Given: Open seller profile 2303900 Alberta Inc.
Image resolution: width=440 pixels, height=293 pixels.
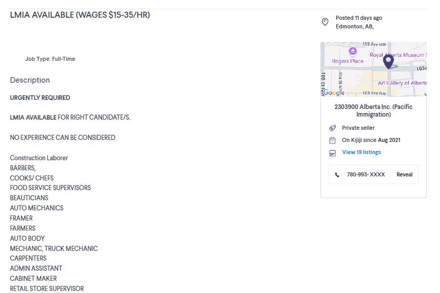Looking at the screenshot, I should pos(373,111).
